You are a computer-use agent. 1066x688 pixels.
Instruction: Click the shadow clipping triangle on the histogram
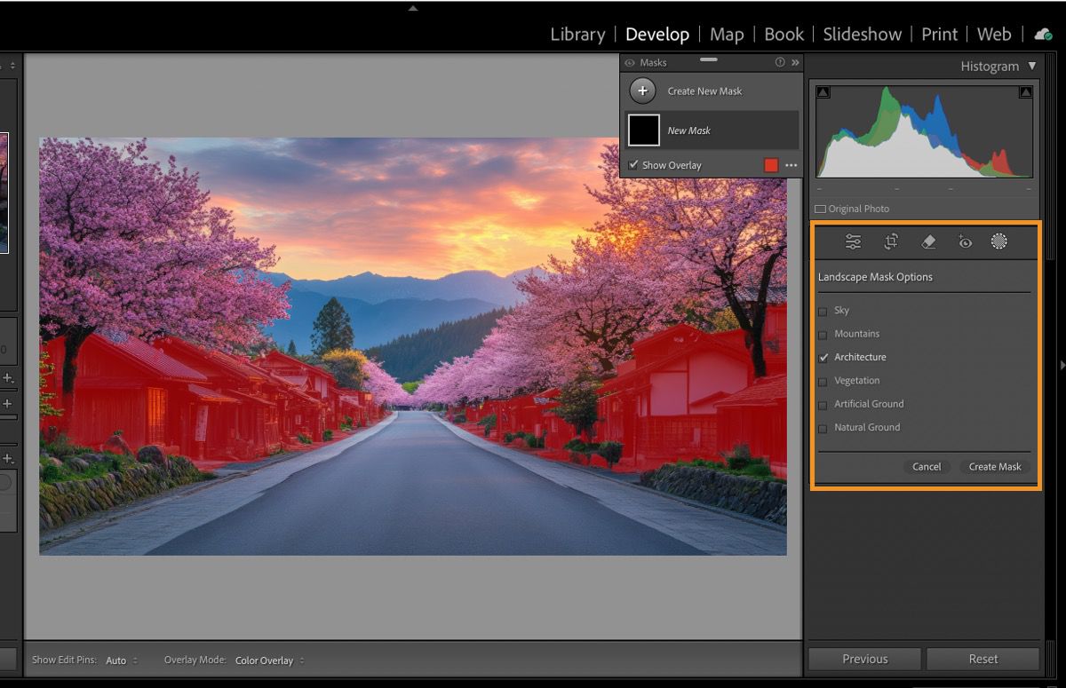pos(822,91)
